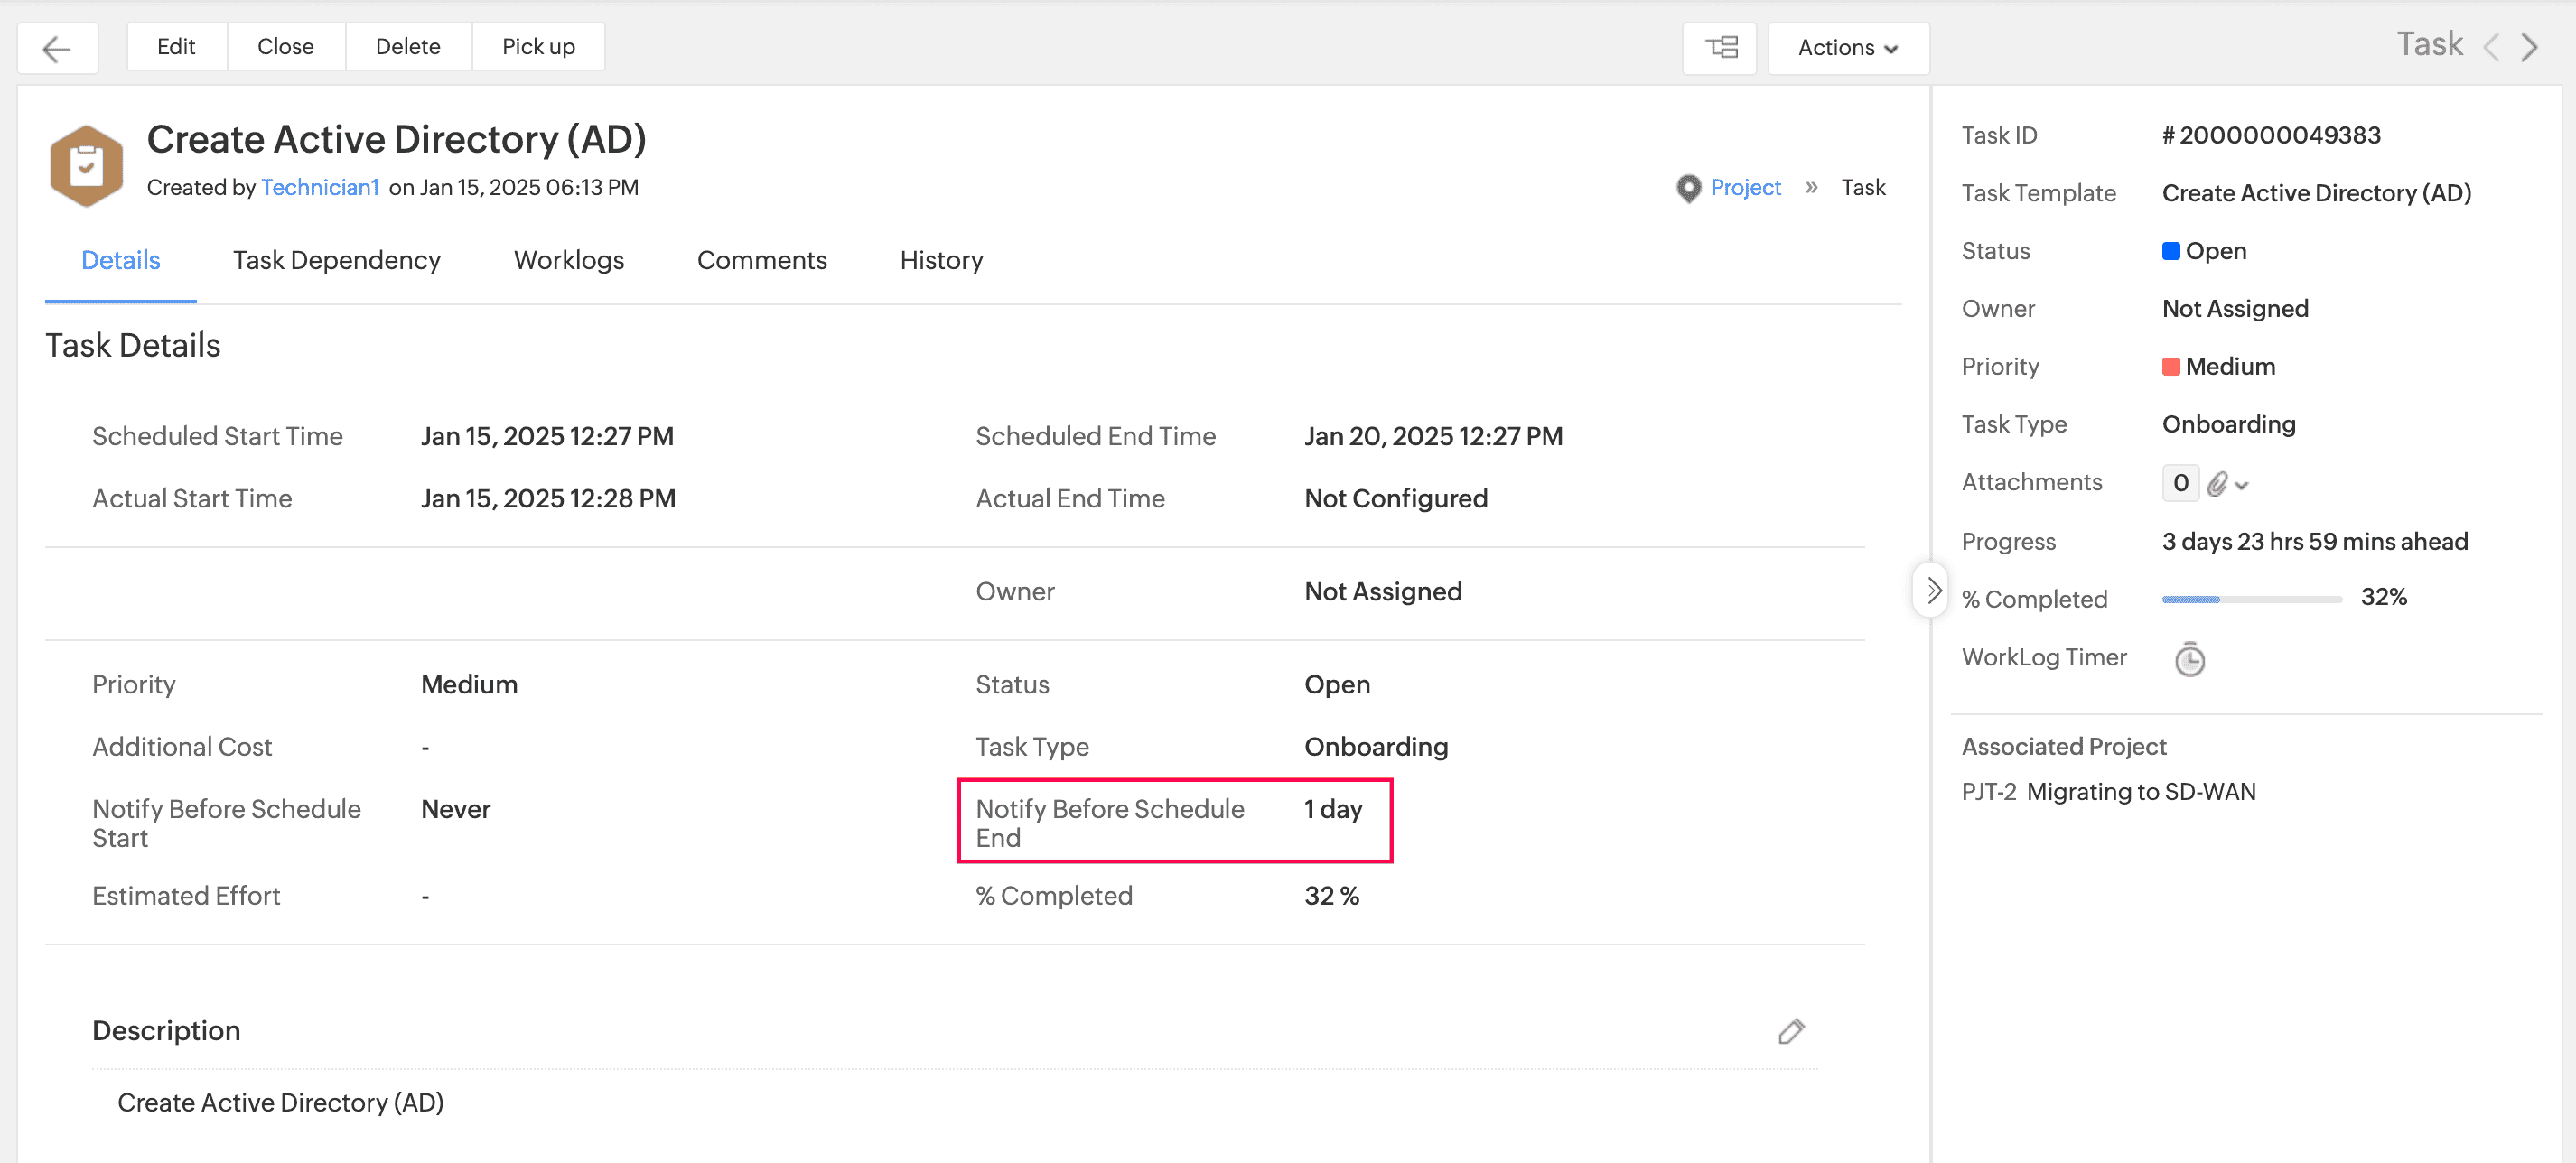Image resolution: width=2576 pixels, height=1163 pixels.
Task: Click the back arrow icon
Action: 57,48
